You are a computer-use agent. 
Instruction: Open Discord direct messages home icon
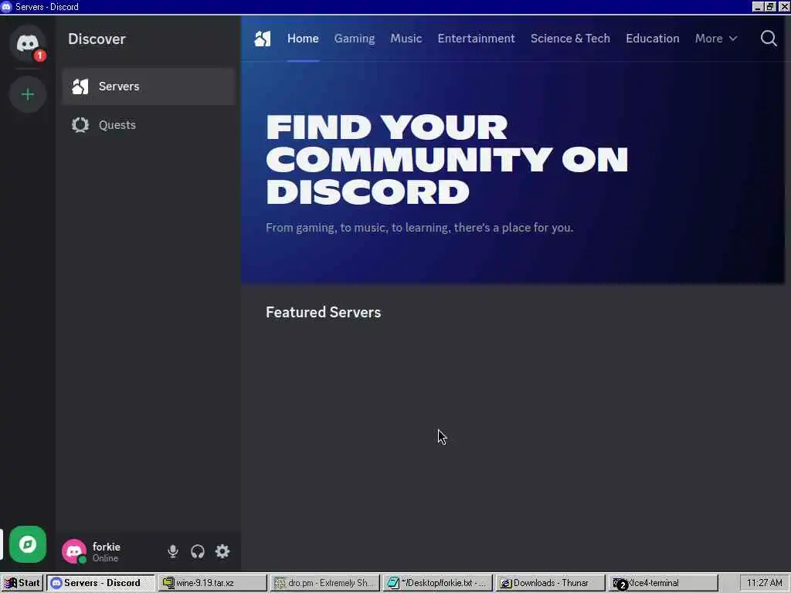point(28,43)
